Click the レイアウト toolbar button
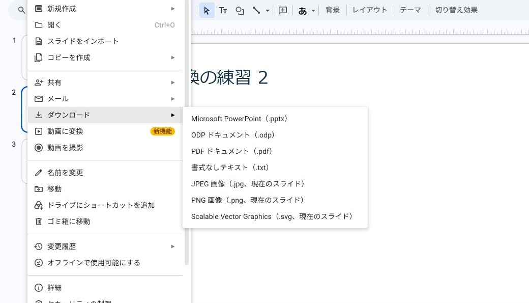 coord(369,10)
